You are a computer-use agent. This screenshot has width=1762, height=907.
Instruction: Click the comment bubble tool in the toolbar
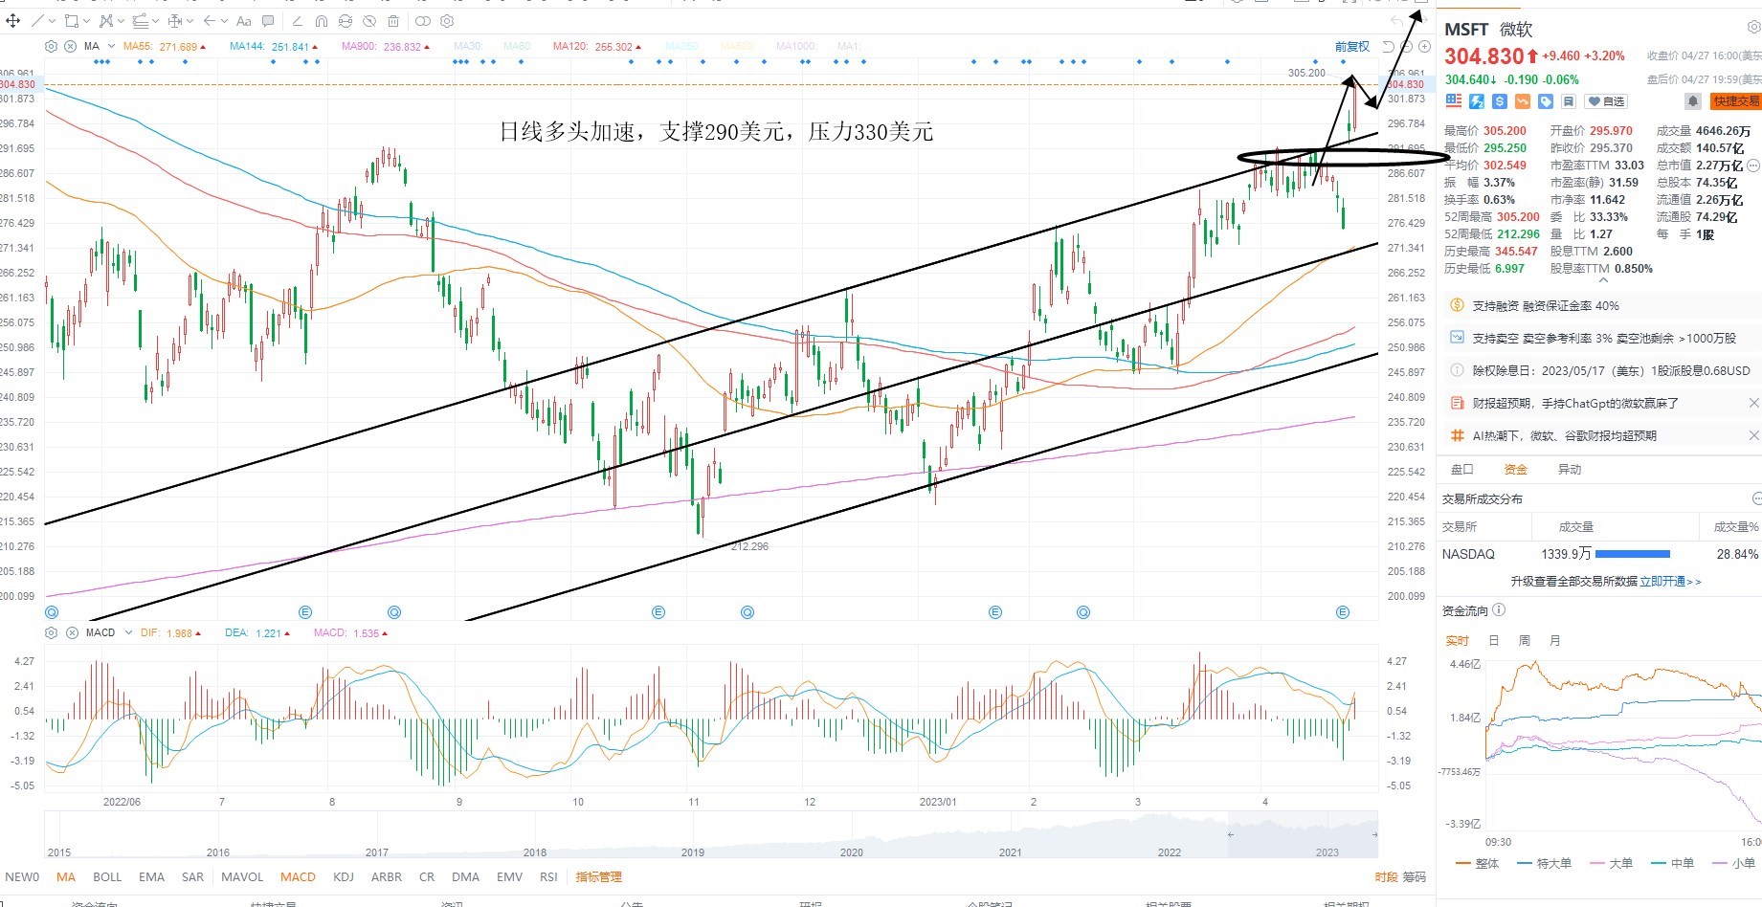pos(268,20)
